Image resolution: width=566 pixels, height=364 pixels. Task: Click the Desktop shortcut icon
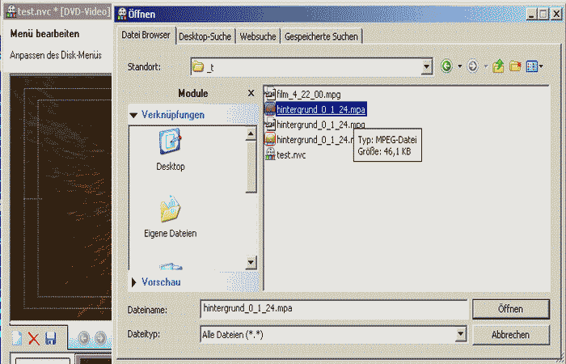(170, 144)
